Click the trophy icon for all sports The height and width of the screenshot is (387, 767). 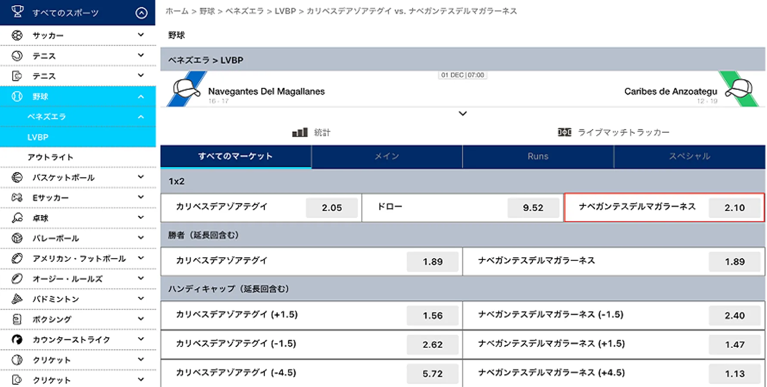pyautogui.click(x=18, y=12)
